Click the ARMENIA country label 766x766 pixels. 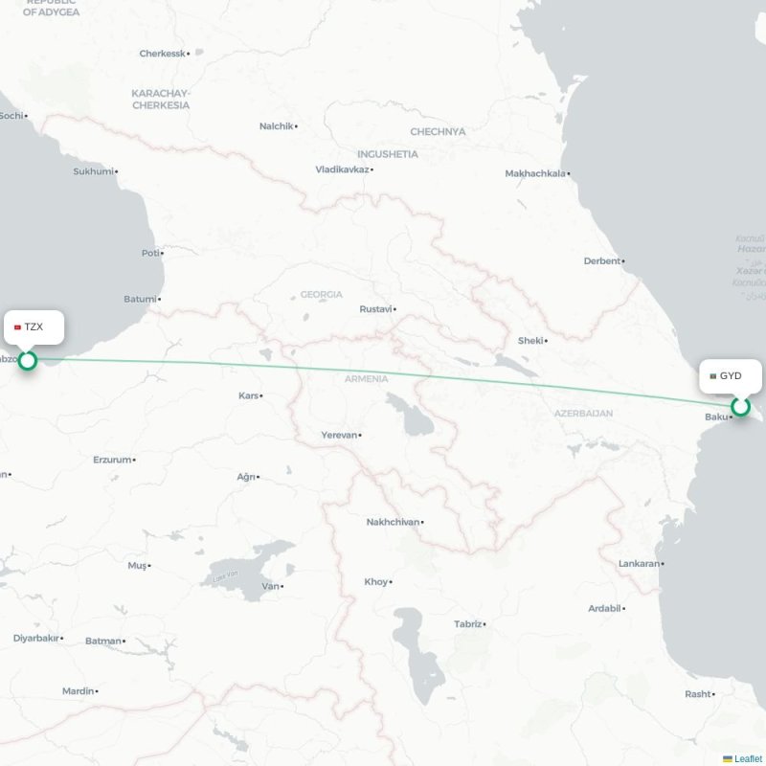[x=367, y=379]
